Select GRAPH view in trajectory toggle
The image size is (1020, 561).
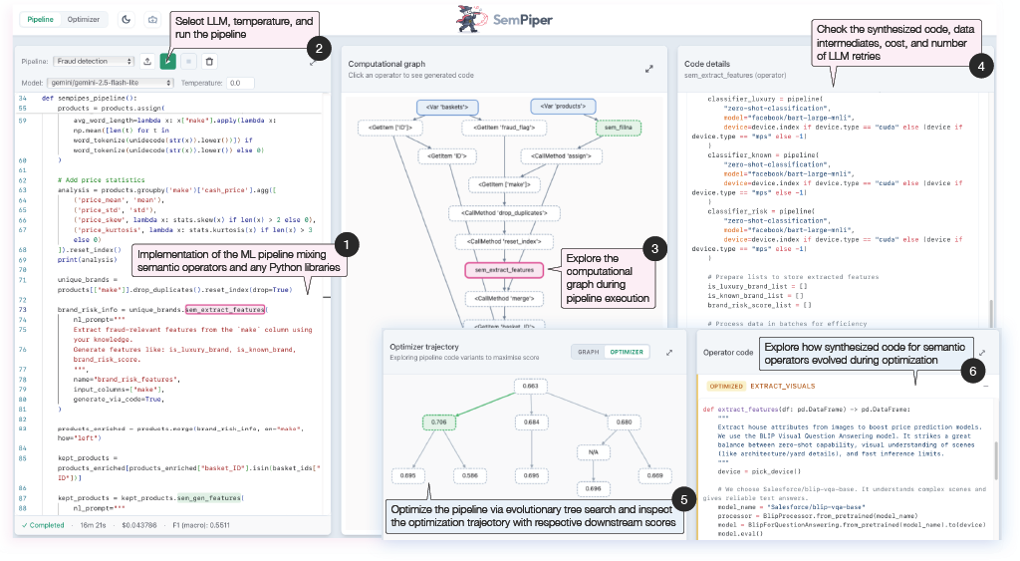coord(588,352)
